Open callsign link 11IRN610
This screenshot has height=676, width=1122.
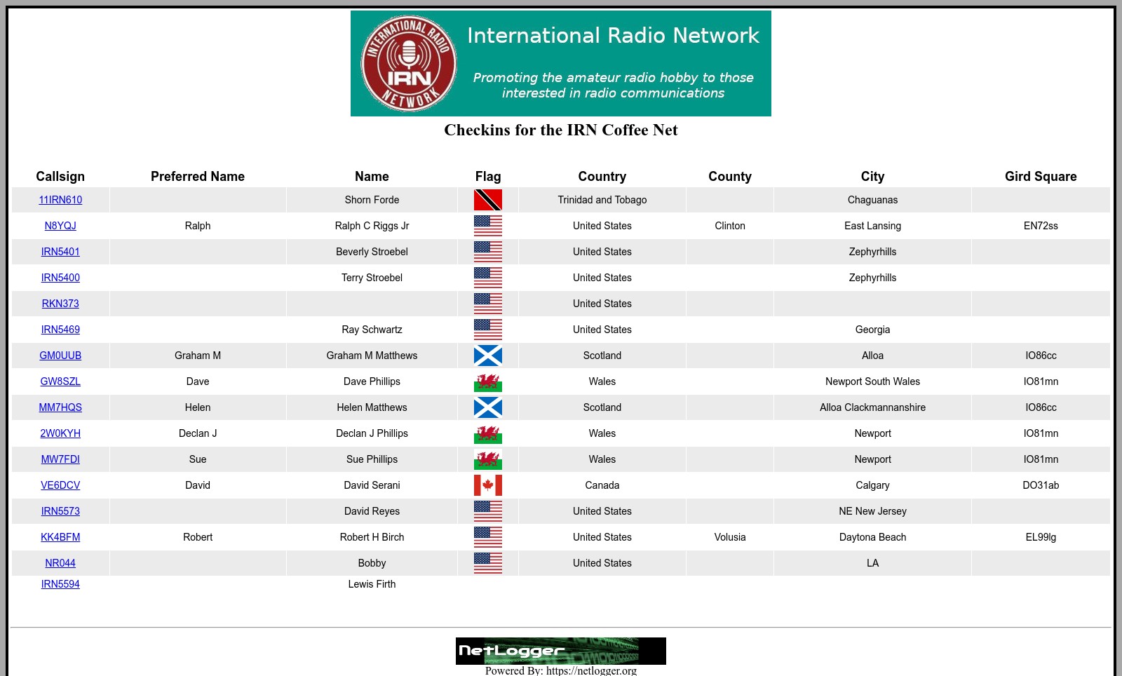point(60,200)
